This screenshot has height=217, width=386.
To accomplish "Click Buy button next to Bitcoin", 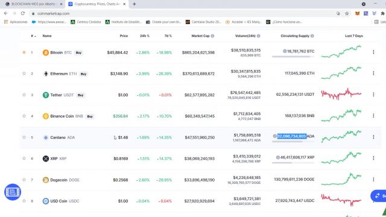I will click(x=78, y=52).
